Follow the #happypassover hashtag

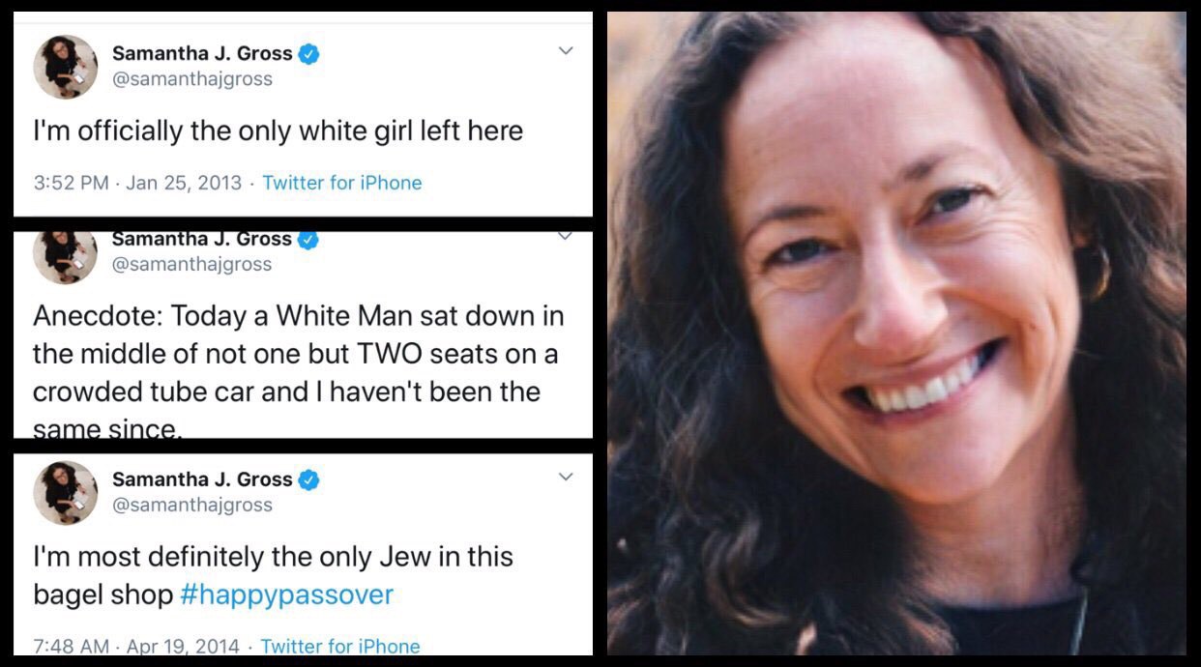[287, 594]
